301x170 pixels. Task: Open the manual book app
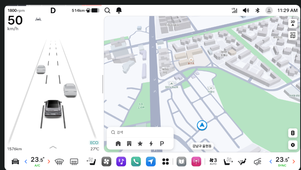click(x=181, y=162)
